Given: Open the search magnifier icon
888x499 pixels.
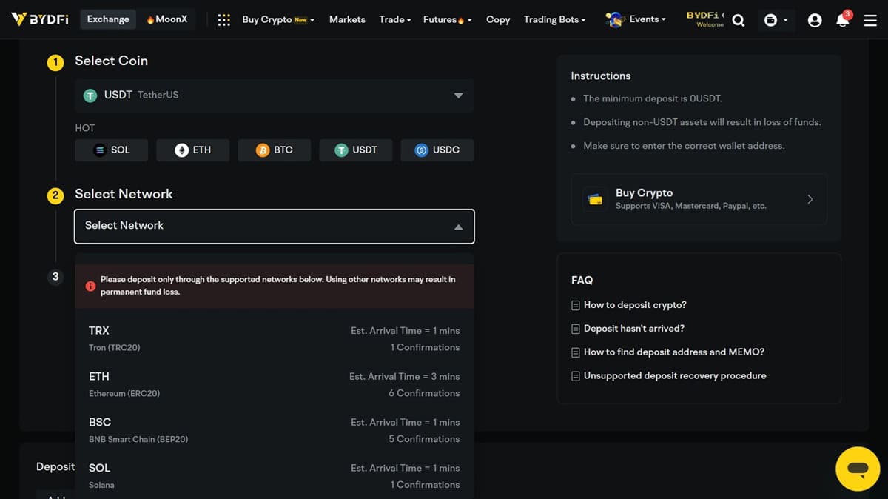Looking at the screenshot, I should click(739, 21).
